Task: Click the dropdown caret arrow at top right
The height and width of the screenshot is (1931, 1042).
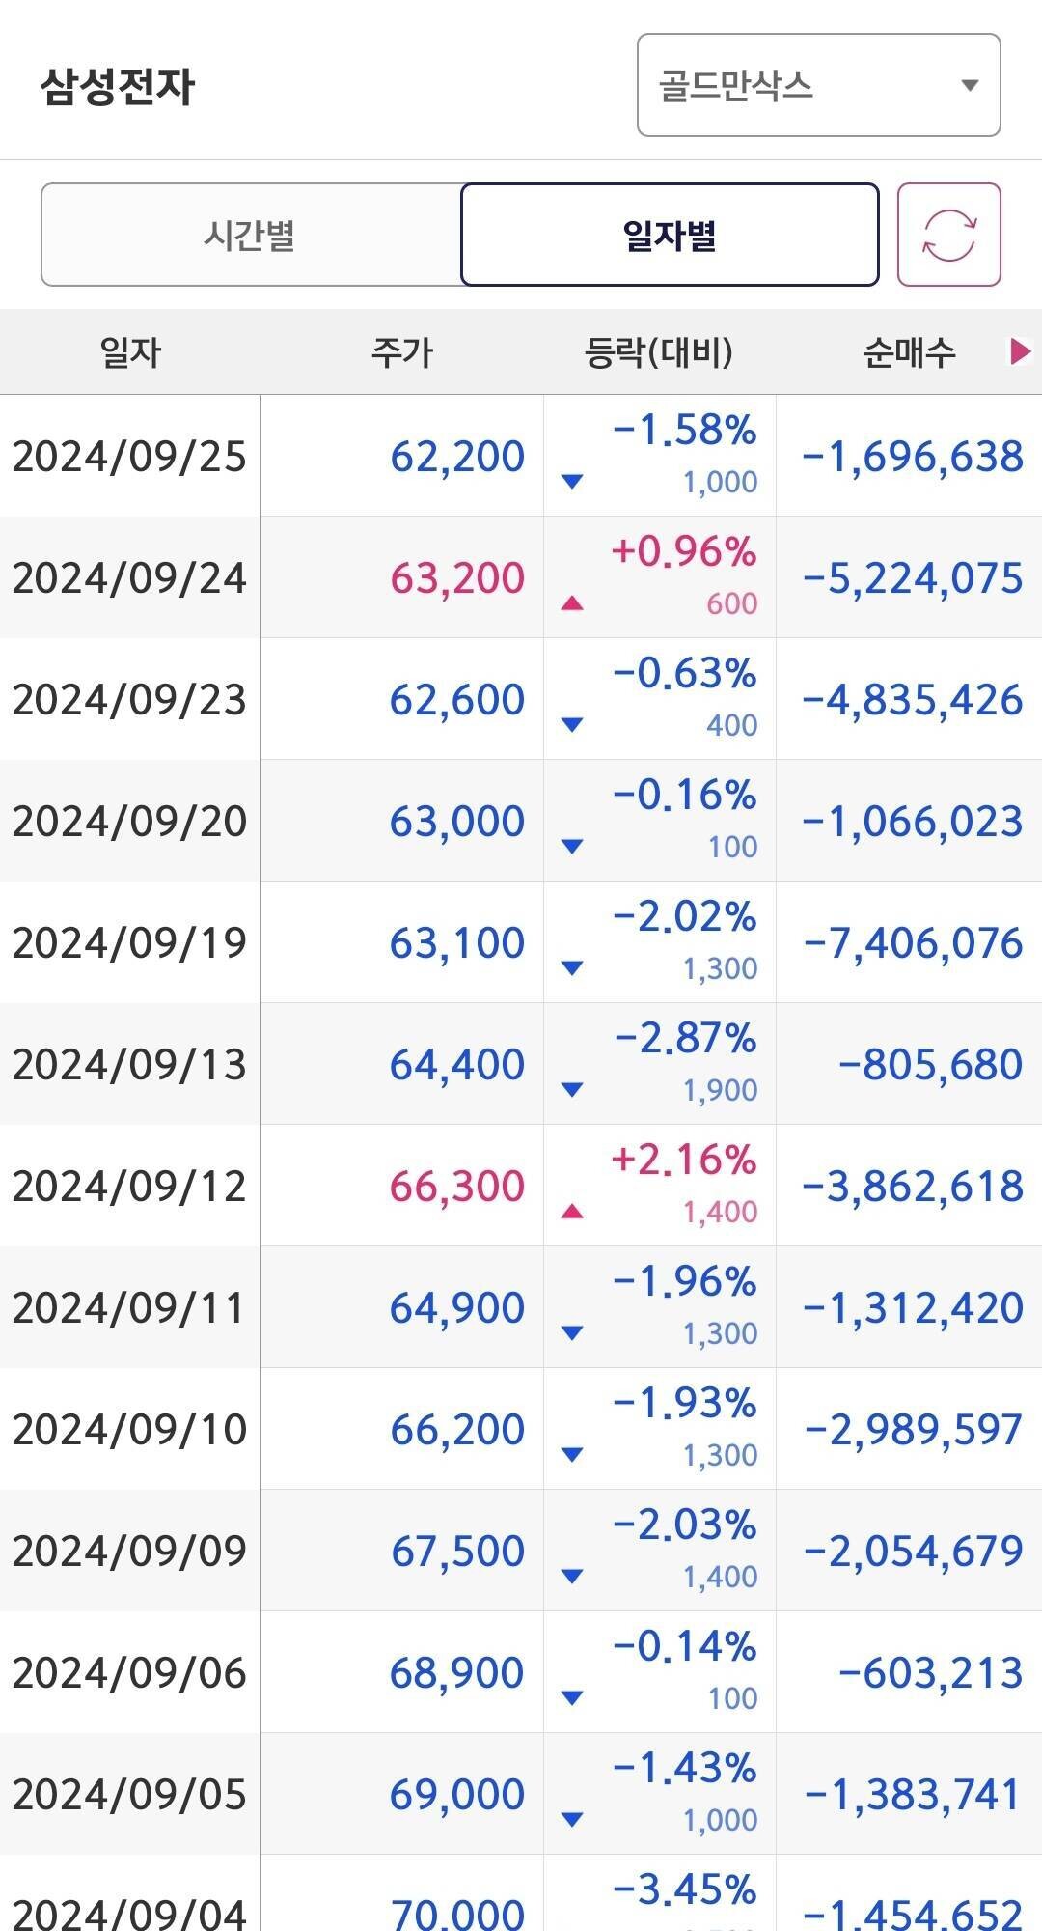Action: [x=970, y=86]
